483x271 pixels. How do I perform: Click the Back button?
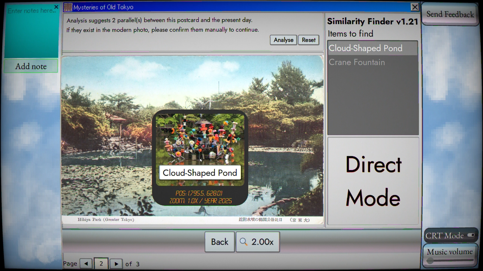(220, 242)
